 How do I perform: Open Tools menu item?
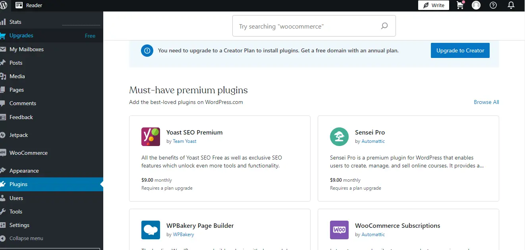(x=52, y=212)
